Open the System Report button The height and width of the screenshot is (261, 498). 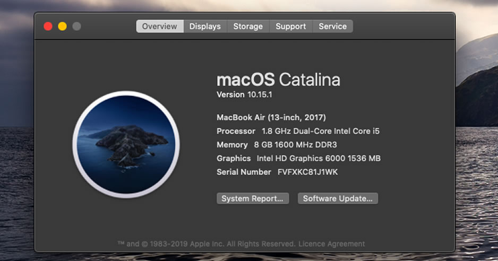coord(253,198)
